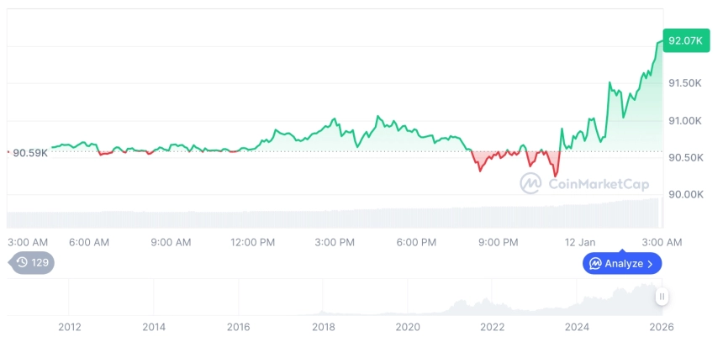Select 2012 on the history timeline

(x=70, y=326)
